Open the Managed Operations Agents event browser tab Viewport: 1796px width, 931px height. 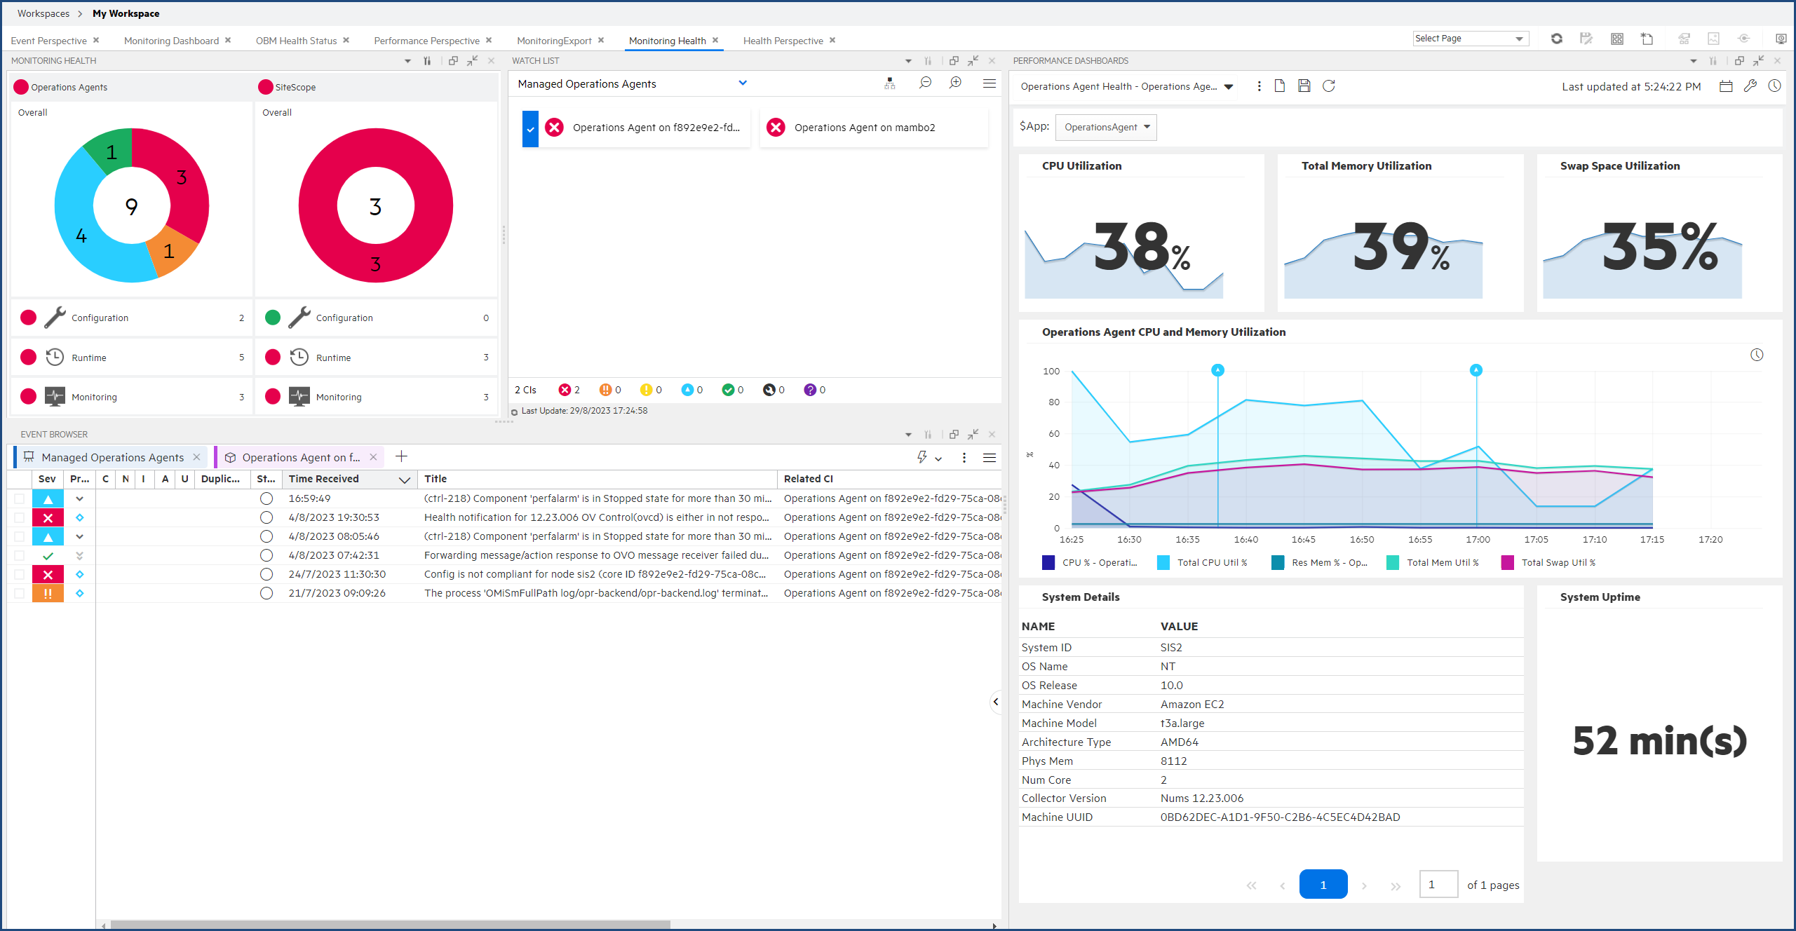coord(112,457)
